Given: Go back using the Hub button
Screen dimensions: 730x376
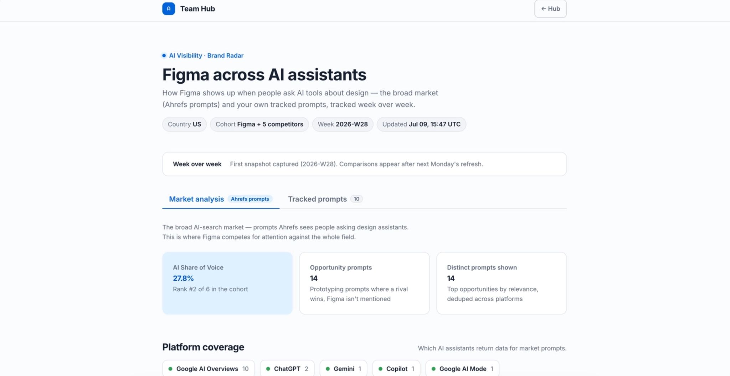Looking at the screenshot, I should (550, 9).
